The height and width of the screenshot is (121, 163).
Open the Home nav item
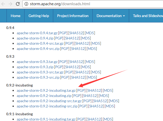coord(15,16)
